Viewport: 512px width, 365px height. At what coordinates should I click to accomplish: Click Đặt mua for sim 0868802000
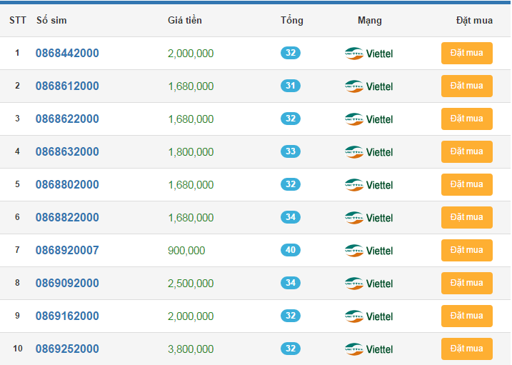point(466,184)
